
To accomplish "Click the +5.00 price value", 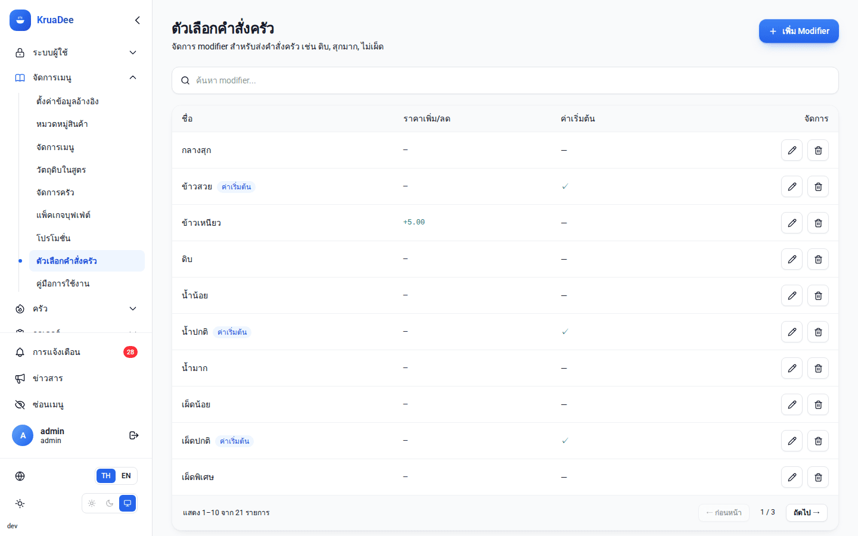I will (414, 222).
